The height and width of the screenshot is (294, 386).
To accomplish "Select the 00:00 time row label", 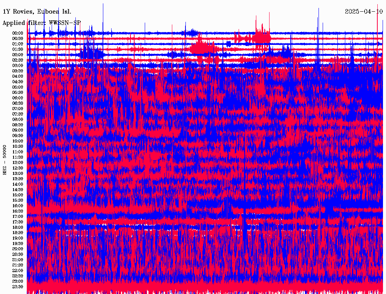I will 18,33.
